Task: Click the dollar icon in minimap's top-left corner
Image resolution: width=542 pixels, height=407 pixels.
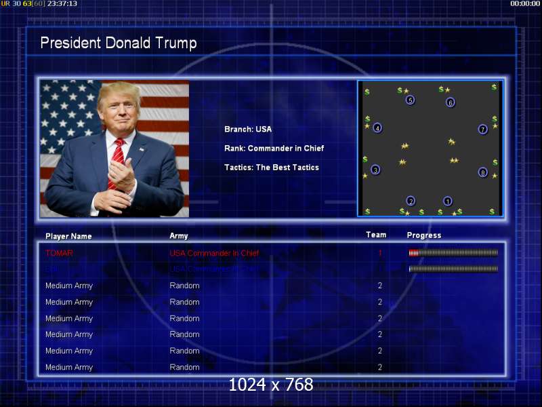Action: (x=367, y=92)
